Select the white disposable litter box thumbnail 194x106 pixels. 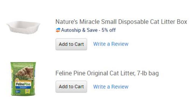pyautogui.click(x=23, y=27)
